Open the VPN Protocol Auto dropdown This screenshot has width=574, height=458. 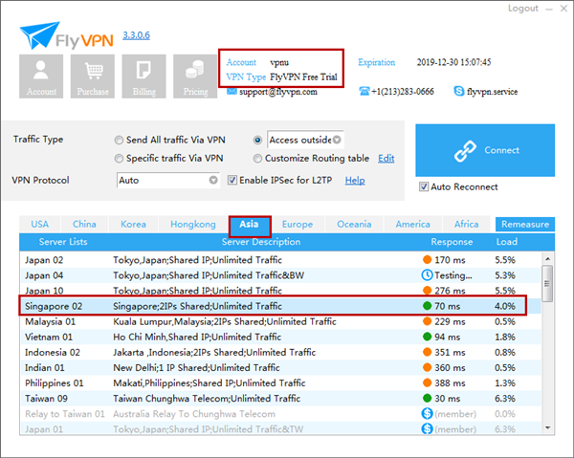pyautogui.click(x=213, y=180)
